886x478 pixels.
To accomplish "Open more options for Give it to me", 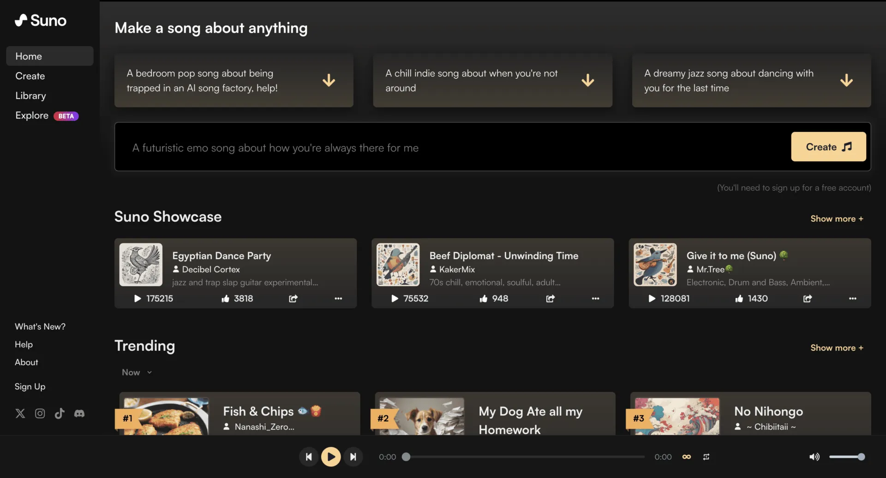I will (852, 299).
